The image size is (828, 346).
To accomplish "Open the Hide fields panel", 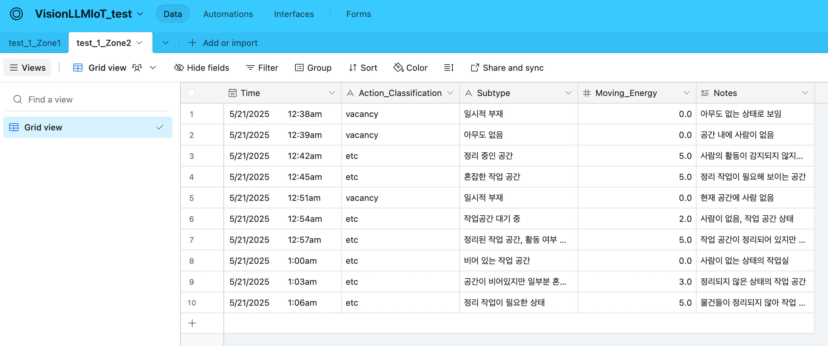I will click(x=201, y=67).
